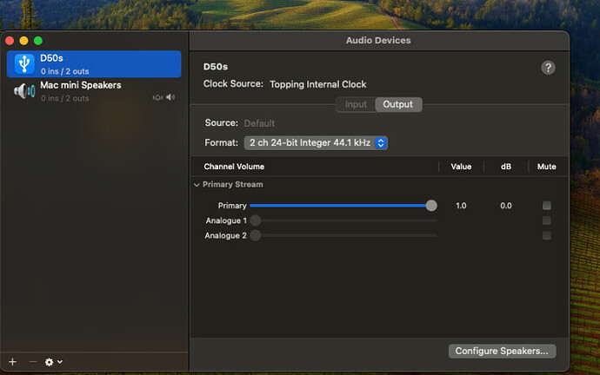Remove selected device with minus button

pos(33,362)
